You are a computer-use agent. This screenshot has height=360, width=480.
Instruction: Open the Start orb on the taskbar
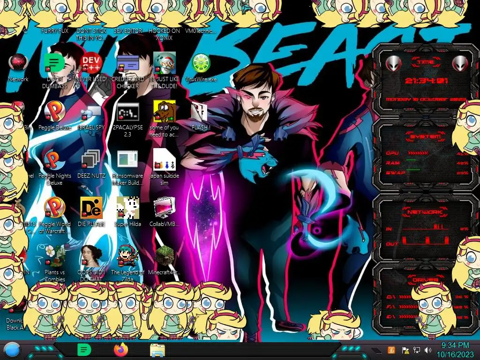tap(12, 350)
